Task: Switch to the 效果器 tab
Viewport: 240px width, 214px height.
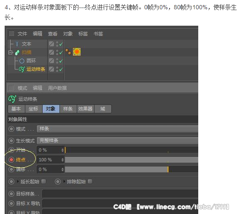Action: coord(86,109)
